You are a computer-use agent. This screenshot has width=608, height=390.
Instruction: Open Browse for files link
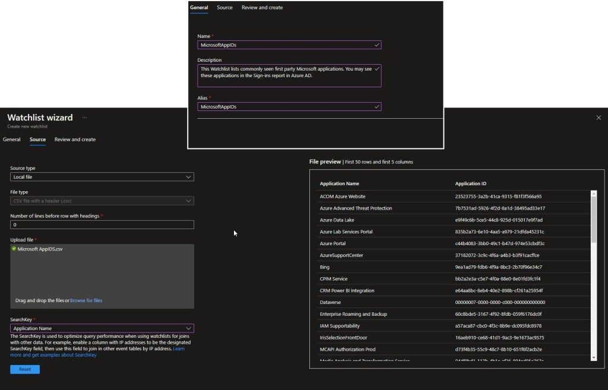[86, 300]
